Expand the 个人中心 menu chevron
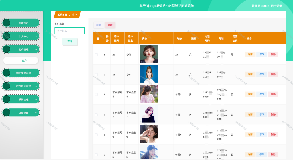The image size is (293, 160). (x=36, y=36)
